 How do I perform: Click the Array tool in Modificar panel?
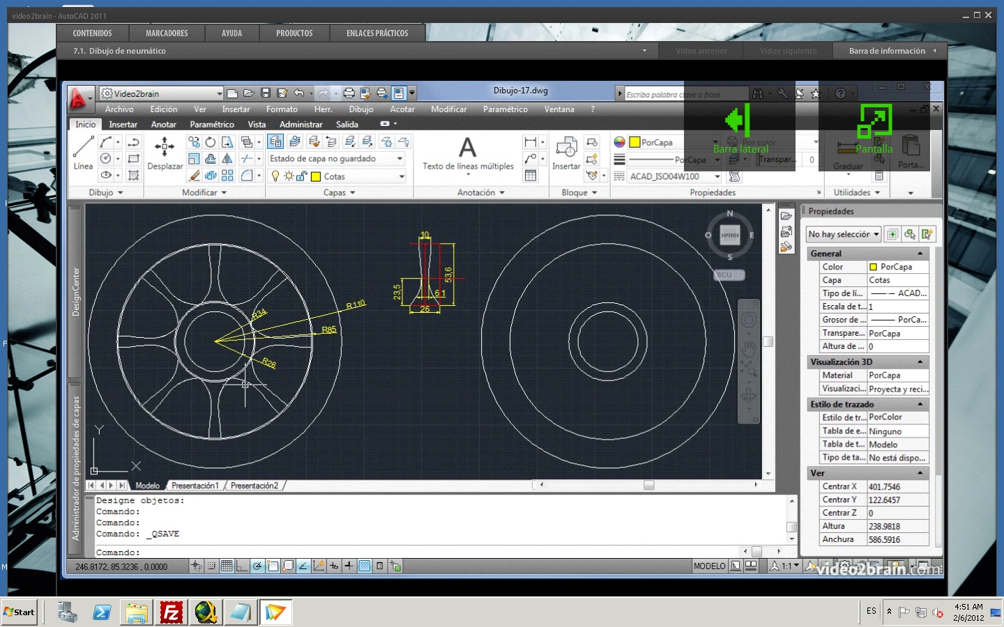coord(227,176)
